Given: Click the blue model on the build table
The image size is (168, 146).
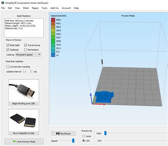Looking at the screenshot, I should pos(104,97).
